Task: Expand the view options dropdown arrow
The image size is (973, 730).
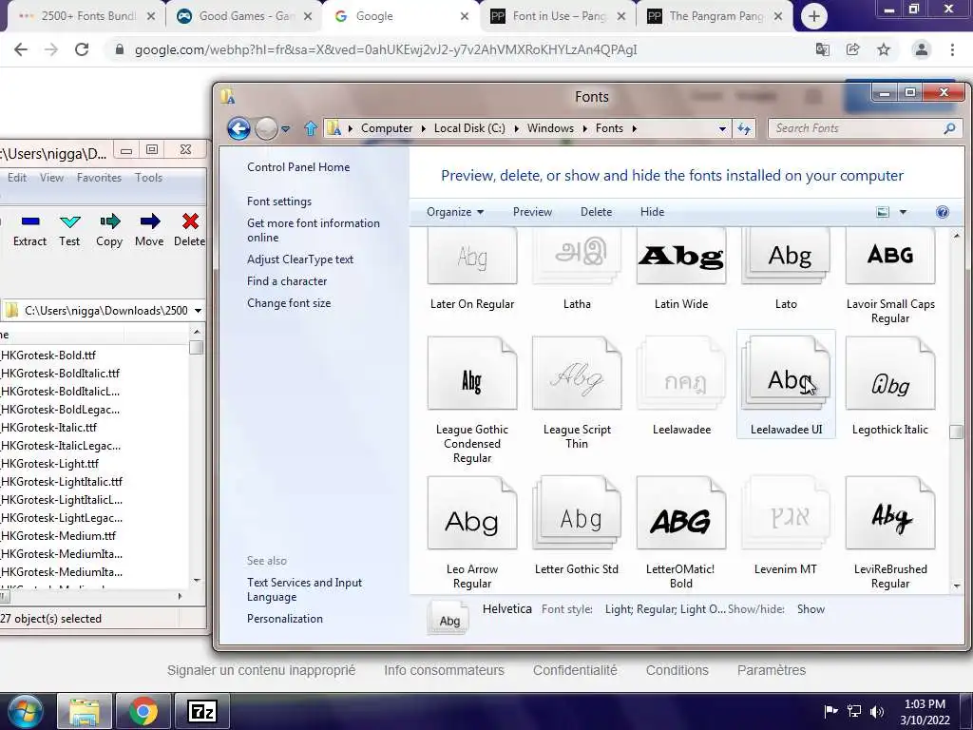Action: pyautogui.click(x=903, y=212)
